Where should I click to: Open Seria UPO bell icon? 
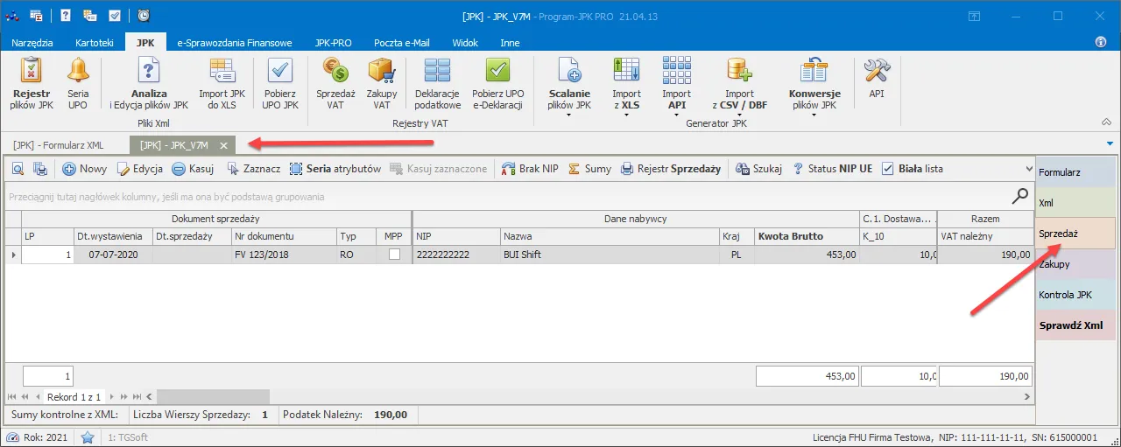coord(78,84)
